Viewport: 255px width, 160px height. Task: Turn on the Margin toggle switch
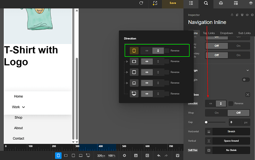pyautogui.click(x=246, y=79)
